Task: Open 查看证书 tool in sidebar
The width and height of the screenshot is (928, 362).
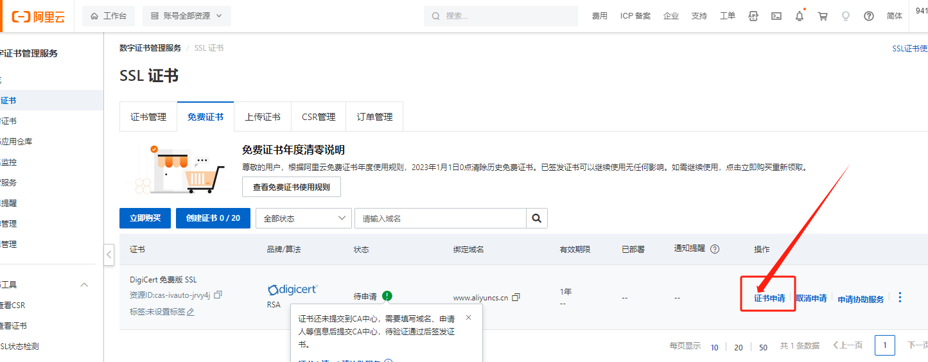Action: 13,325
